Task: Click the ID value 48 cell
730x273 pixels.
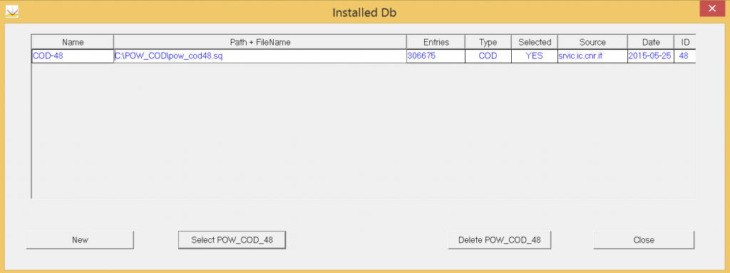Action: 685,55
